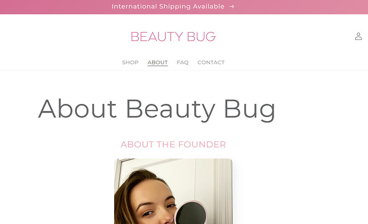Image resolution: width=368 pixels, height=224 pixels.
Task: Open the founder photo
Action: point(173,191)
